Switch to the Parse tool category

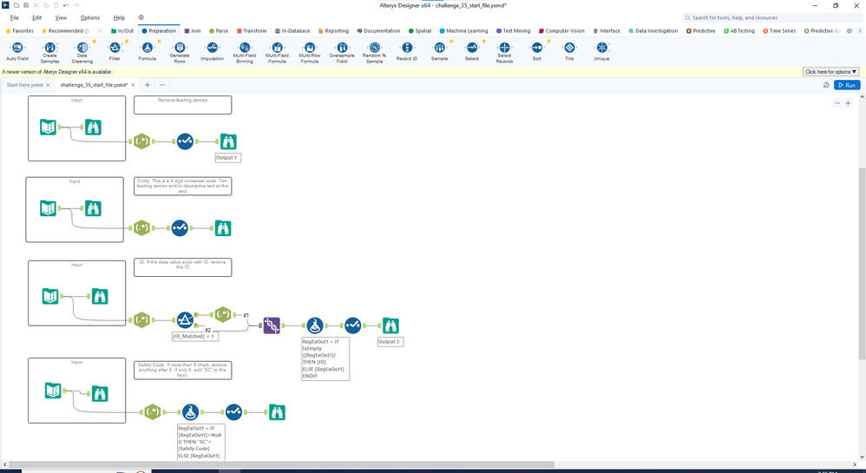(x=218, y=31)
